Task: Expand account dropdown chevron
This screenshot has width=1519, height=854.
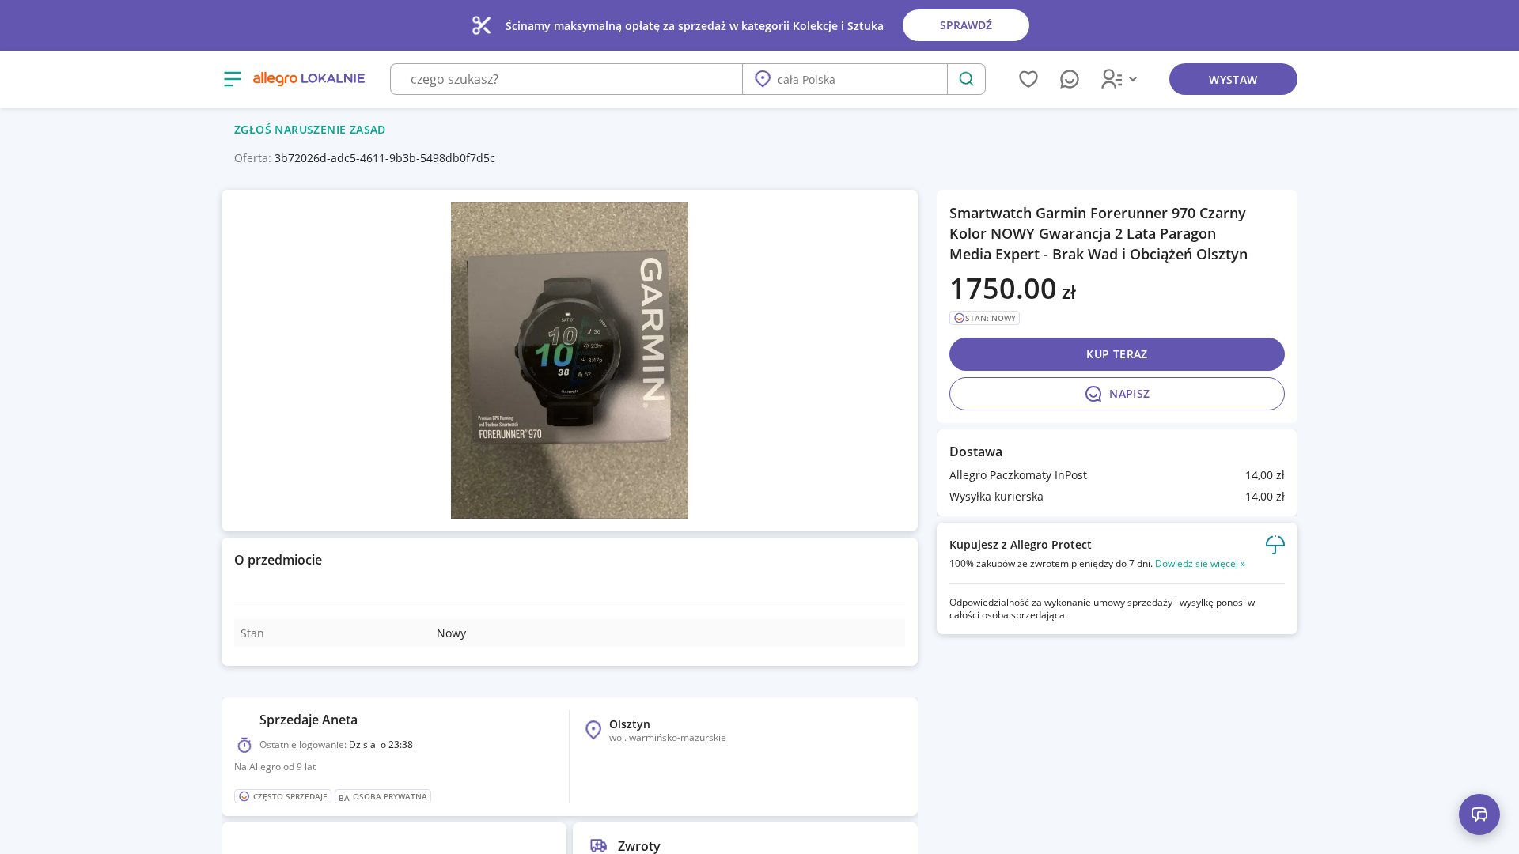Action: (1133, 80)
